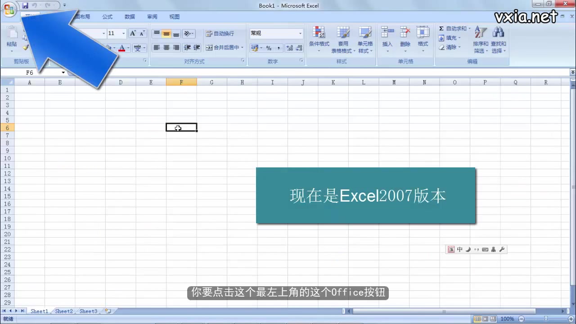Screen dimensions: 576x324
Task: Click Undo in Quick Access Toolbar
Action: pyautogui.click(x=35, y=5)
